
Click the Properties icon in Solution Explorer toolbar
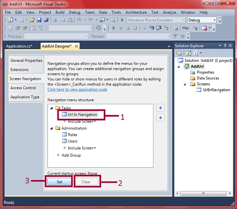click(x=179, y=53)
